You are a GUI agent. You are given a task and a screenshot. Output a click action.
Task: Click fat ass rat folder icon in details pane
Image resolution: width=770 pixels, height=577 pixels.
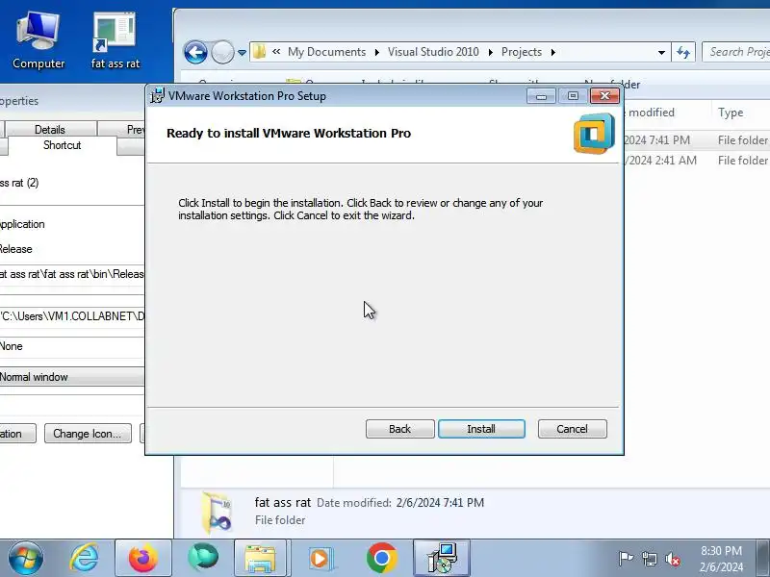[217, 513]
